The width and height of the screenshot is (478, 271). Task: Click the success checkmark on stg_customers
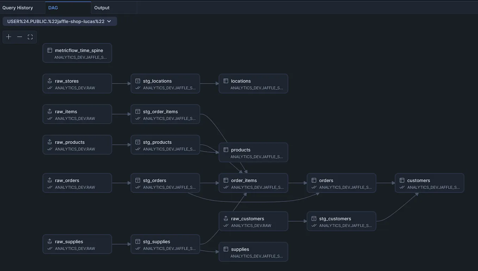pyautogui.click(x=314, y=225)
